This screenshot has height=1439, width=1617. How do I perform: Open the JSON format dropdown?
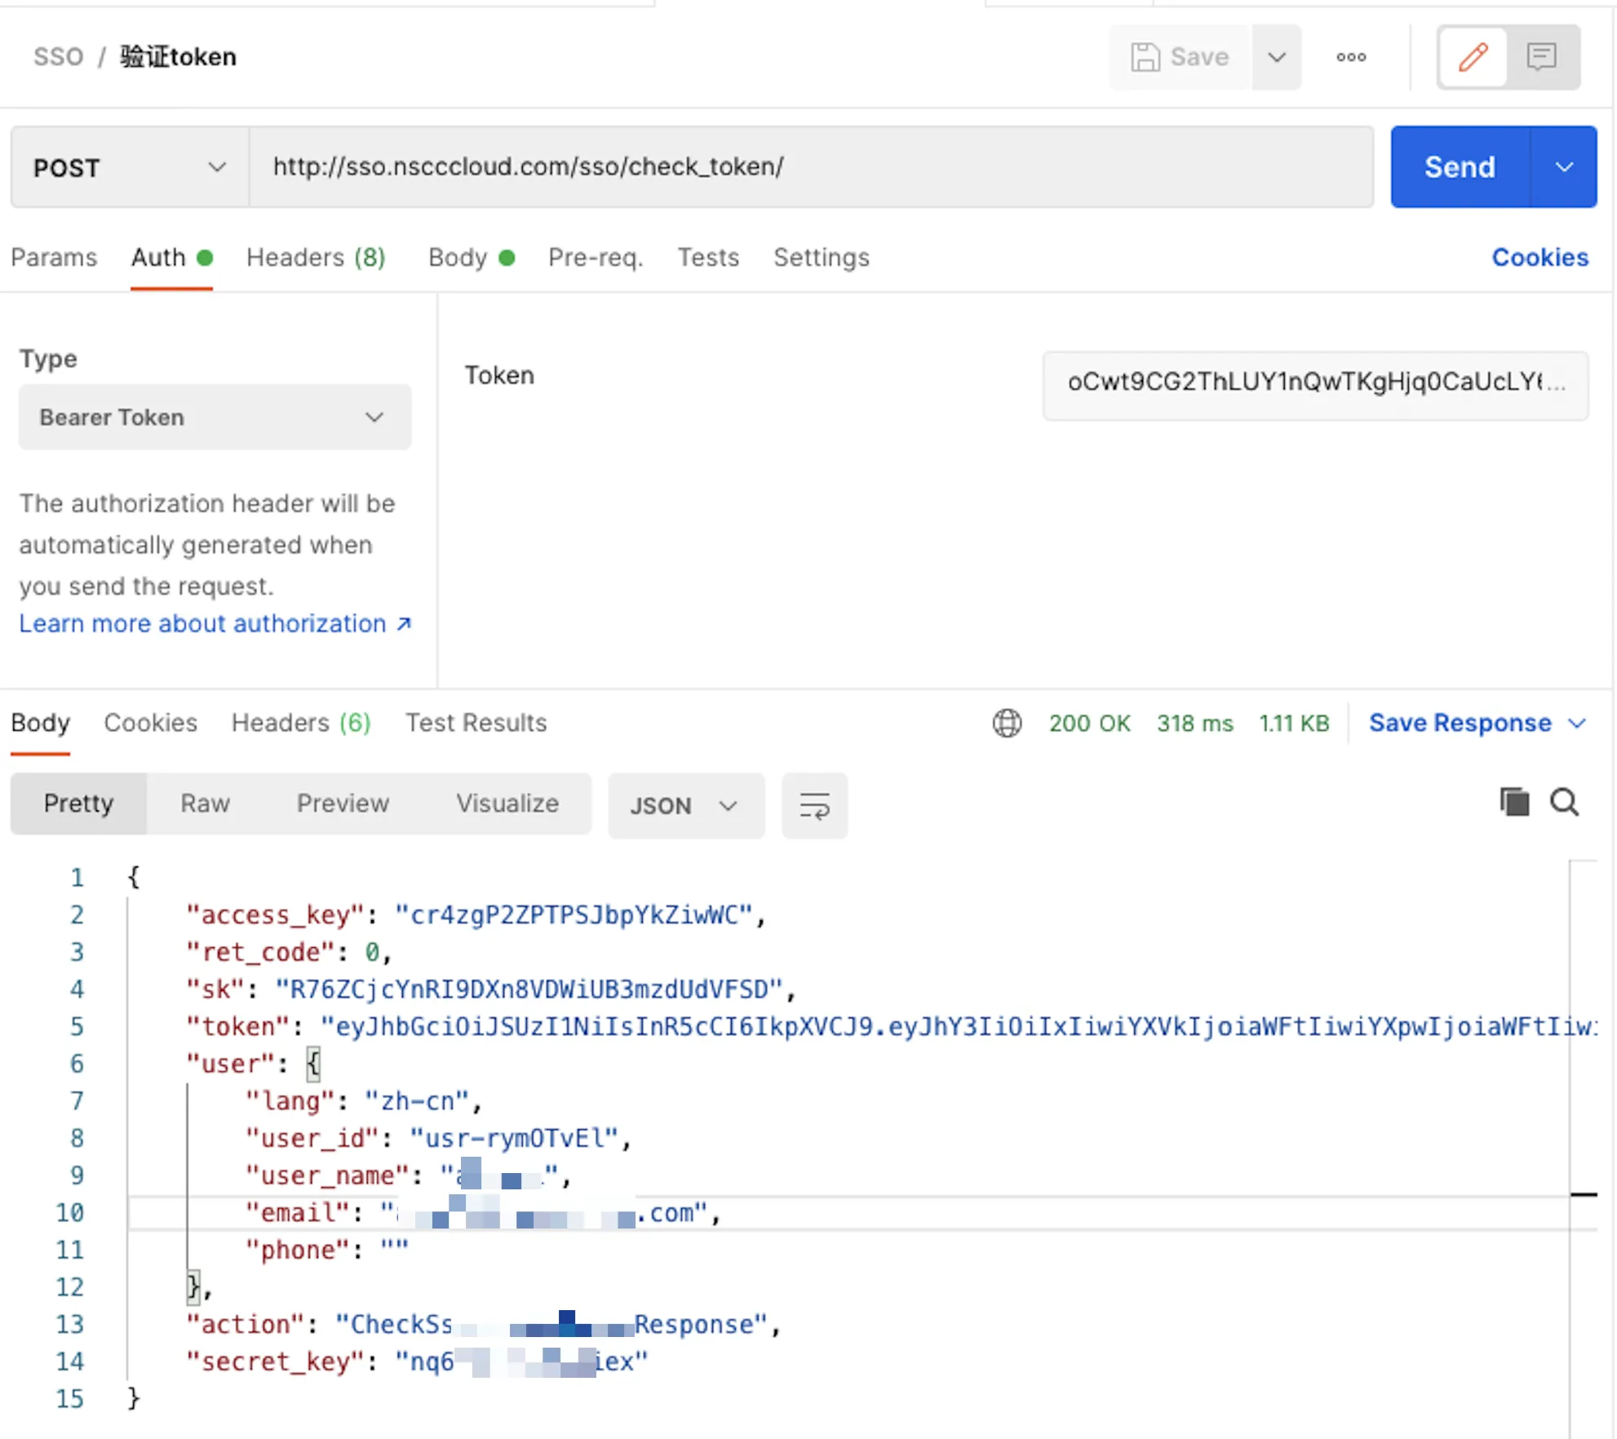tap(685, 806)
